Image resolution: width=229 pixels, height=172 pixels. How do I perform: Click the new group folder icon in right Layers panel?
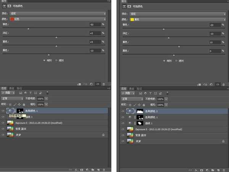tap(213, 169)
